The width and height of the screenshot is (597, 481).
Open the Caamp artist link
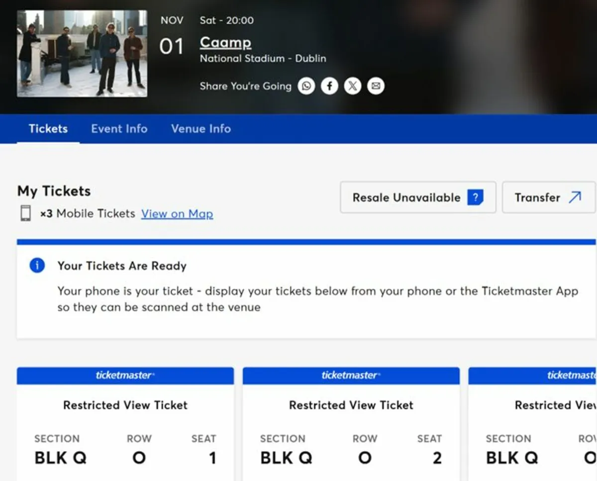225,42
